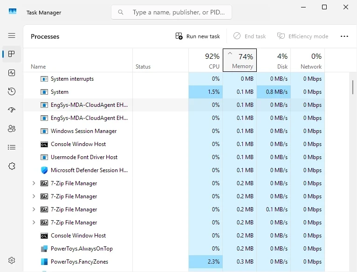
Task: Sort by the CPU column header
Action: click(x=206, y=61)
